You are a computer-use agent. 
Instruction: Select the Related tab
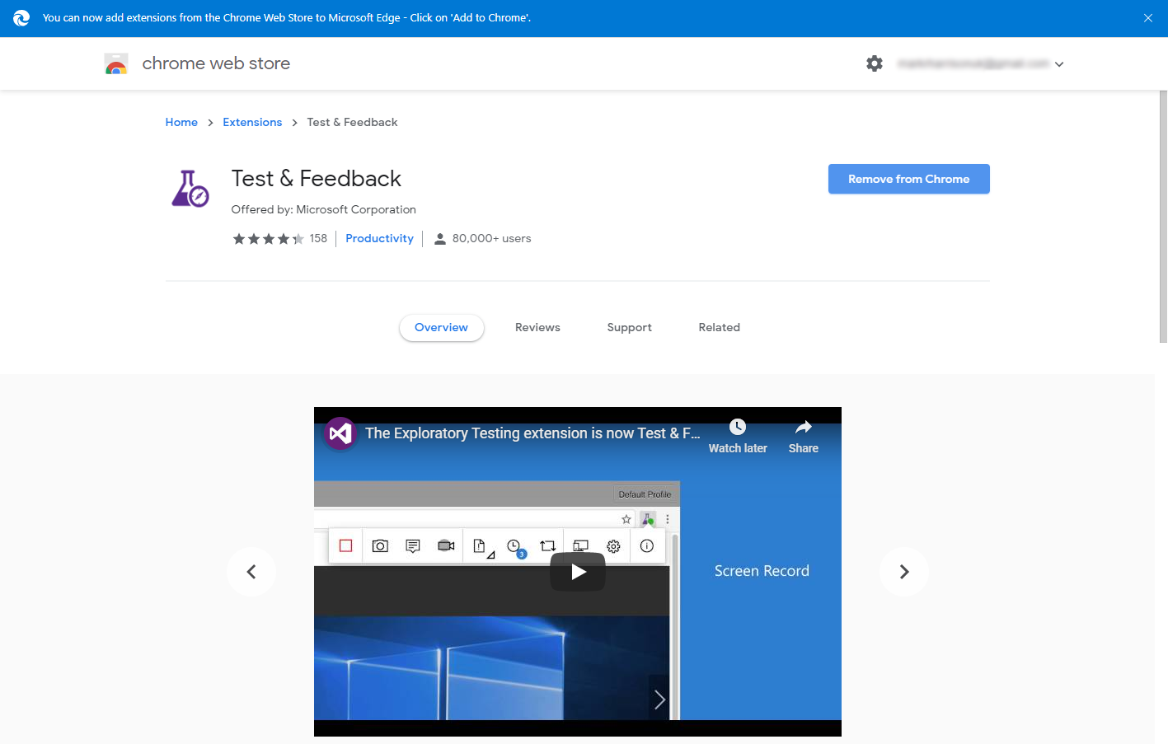click(x=719, y=328)
